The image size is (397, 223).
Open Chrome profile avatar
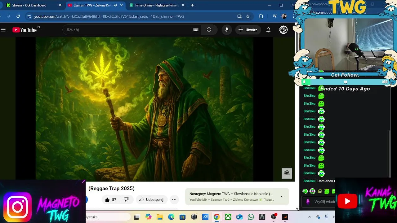[284, 16]
